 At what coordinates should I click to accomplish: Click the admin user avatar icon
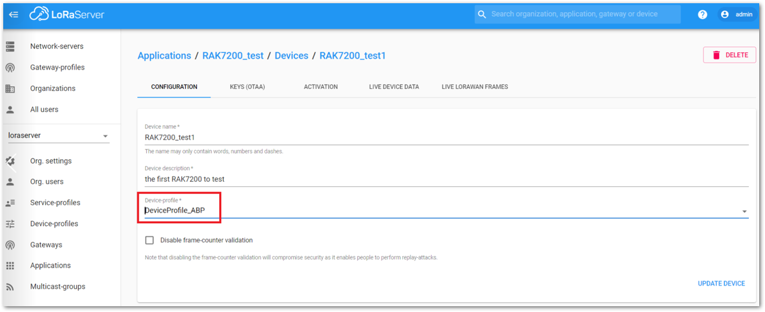coord(724,15)
